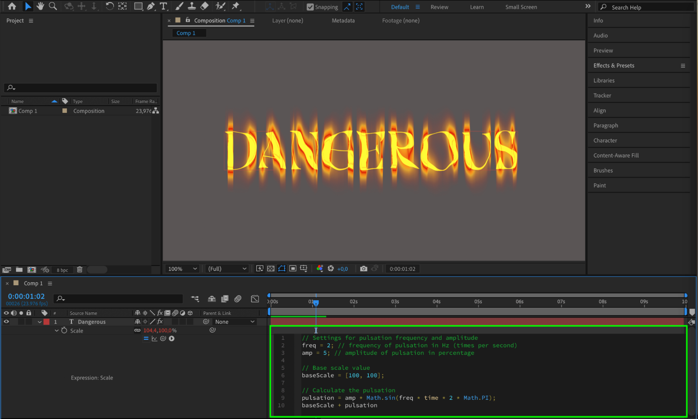Click the red label swatch of Dangerous layer
This screenshot has width=698, height=419.
(46, 322)
